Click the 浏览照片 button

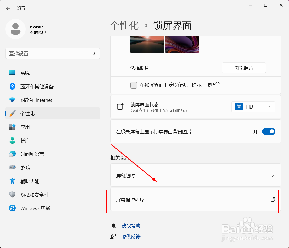coord(244,68)
